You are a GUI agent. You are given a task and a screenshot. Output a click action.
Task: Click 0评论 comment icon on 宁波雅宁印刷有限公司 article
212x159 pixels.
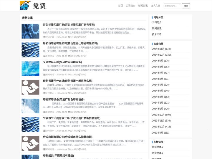pyautogui.click(x=79, y=130)
